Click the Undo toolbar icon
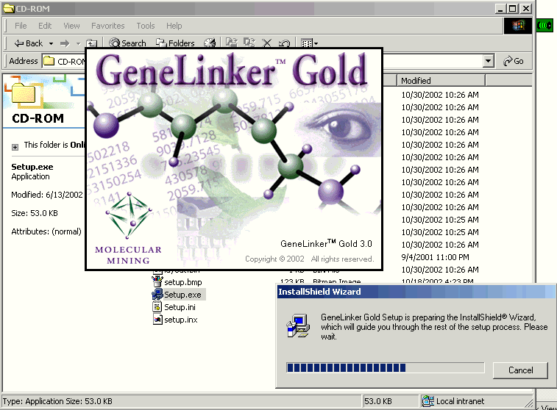Screen dimensions: 557x410 [x=284, y=43]
